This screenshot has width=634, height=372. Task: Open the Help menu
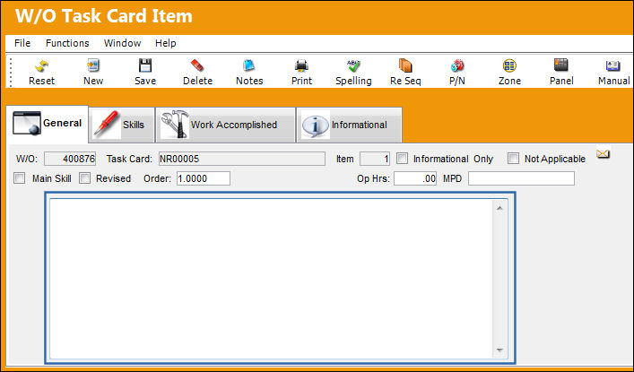click(165, 43)
